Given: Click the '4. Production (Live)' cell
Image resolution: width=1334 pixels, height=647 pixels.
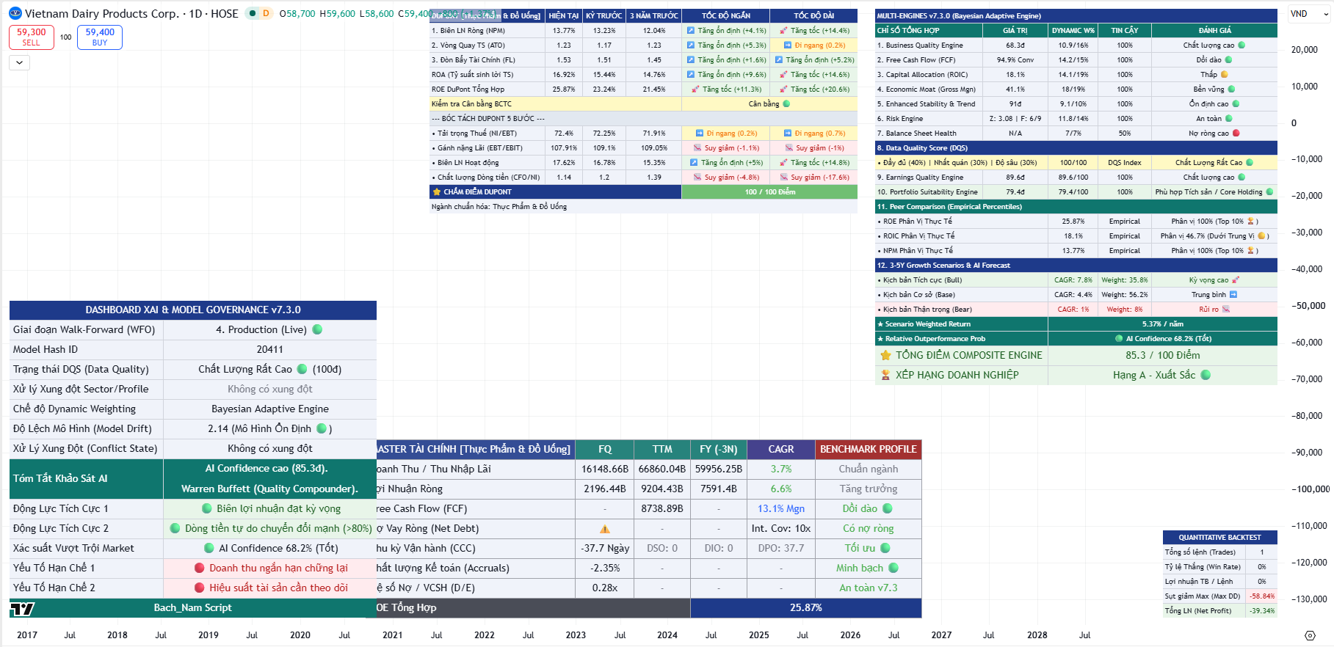Looking at the screenshot, I should 269,330.
